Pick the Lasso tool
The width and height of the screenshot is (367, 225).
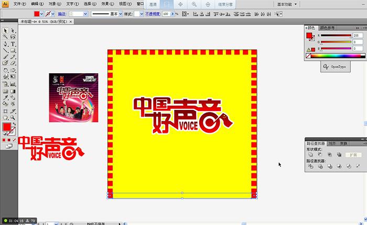13,37
